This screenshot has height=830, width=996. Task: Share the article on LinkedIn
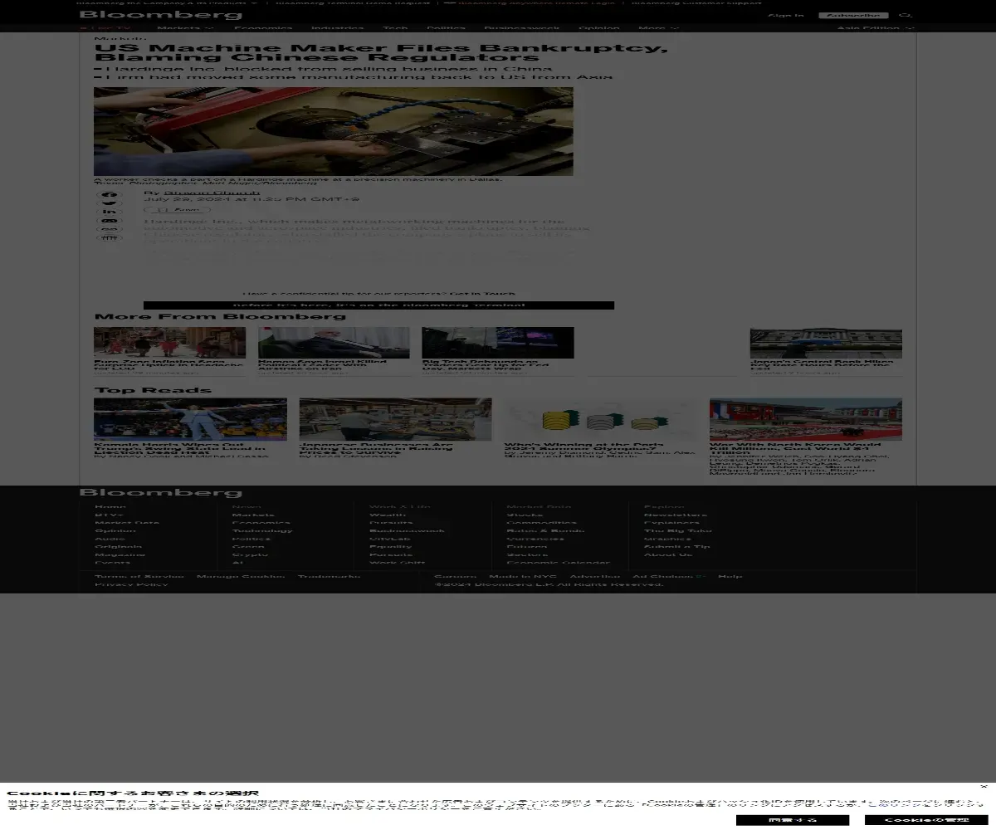110,212
